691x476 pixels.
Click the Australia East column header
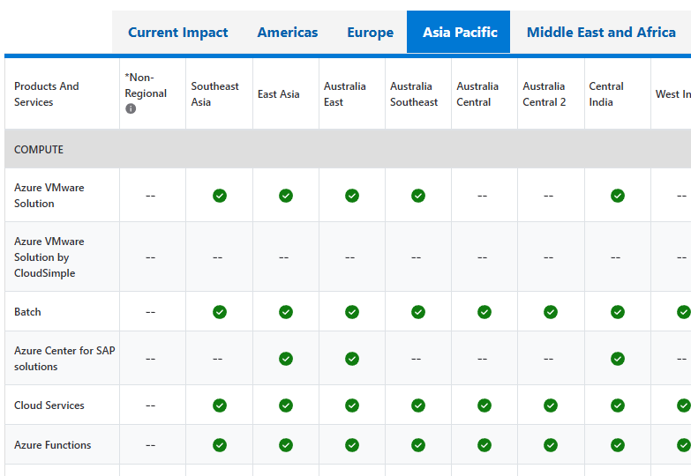[x=345, y=94]
